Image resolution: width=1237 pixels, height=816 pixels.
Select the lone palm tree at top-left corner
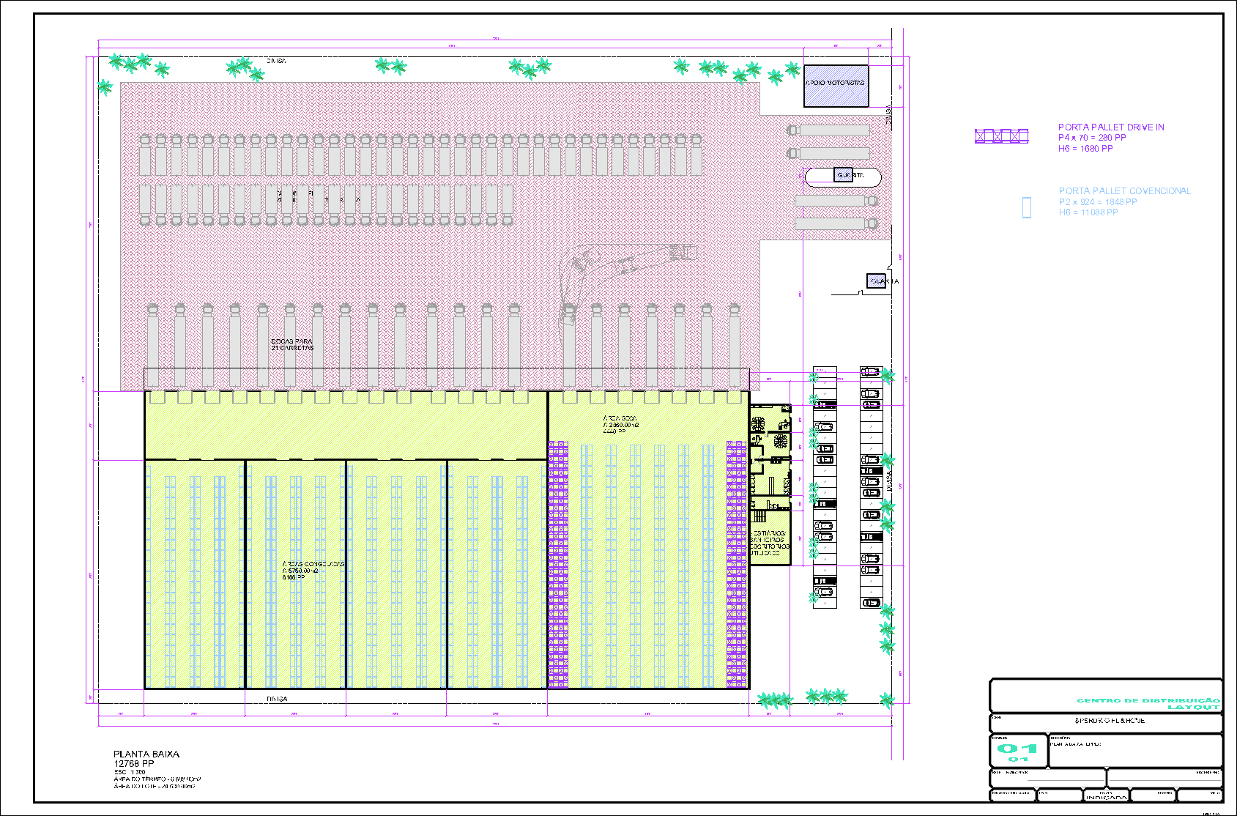tap(105, 88)
